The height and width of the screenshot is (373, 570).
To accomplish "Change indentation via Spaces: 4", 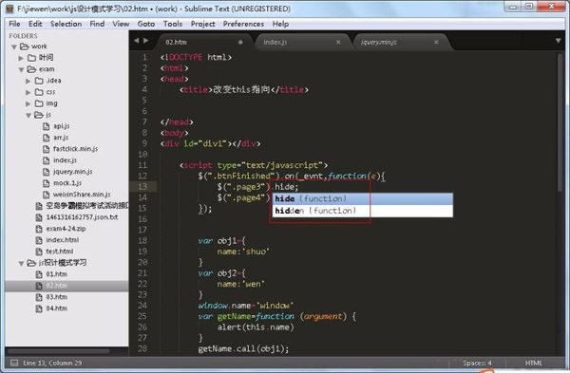I will 477,363.
